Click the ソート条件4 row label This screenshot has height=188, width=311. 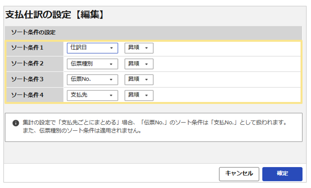(x=27, y=95)
